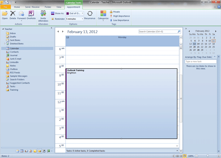
Task: Open Shortcuts in navigation bar
Action: (x=44, y=151)
